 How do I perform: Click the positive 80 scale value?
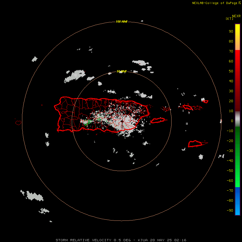click(x=231, y=41)
